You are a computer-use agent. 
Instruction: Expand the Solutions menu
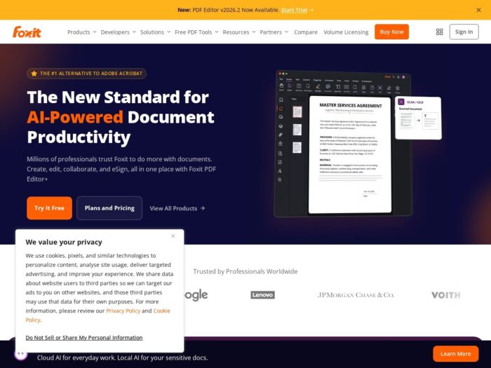[x=155, y=32]
